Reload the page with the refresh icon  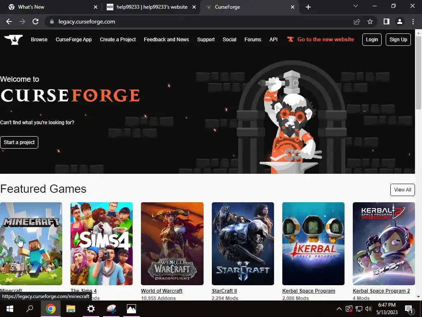pyautogui.click(x=35, y=21)
